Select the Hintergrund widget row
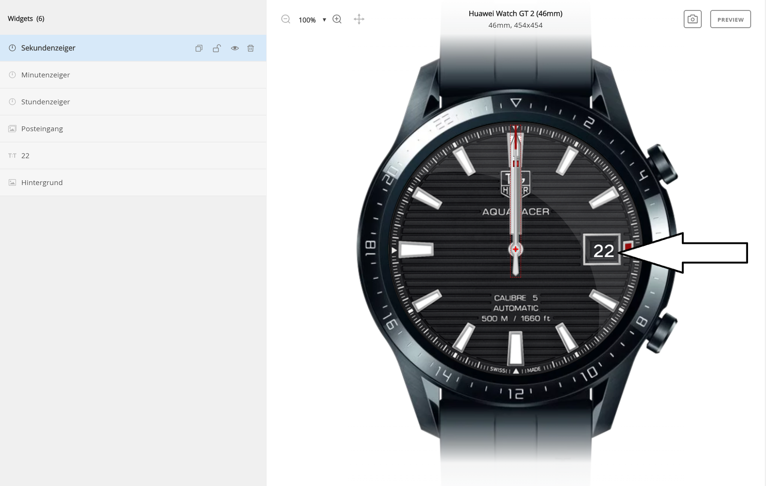766x486 pixels. click(133, 183)
